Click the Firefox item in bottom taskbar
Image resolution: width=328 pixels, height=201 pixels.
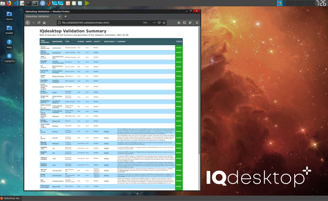tap(11, 198)
